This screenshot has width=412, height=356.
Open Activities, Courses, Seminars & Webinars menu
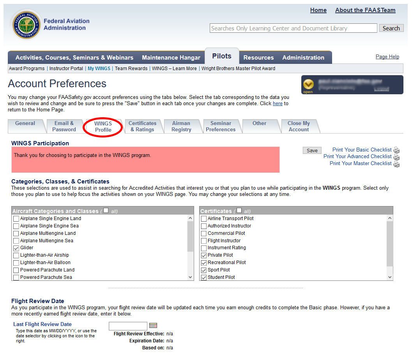(74, 58)
